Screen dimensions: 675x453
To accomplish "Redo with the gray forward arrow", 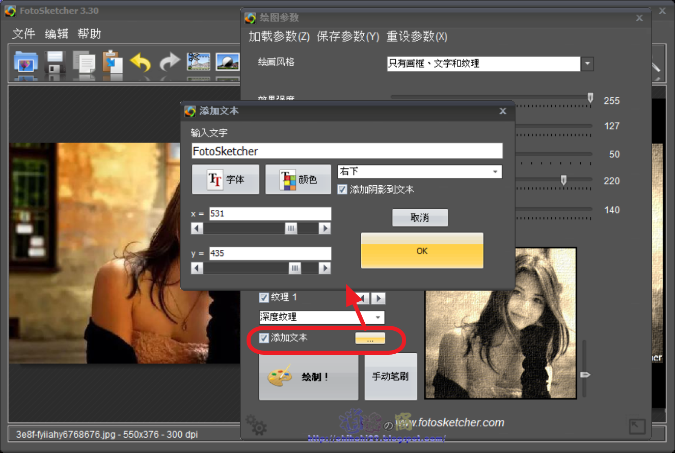I will pyautogui.click(x=170, y=63).
